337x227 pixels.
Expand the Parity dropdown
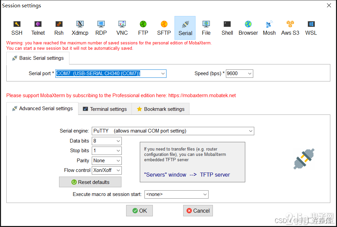pyautogui.click(x=106, y=161)
